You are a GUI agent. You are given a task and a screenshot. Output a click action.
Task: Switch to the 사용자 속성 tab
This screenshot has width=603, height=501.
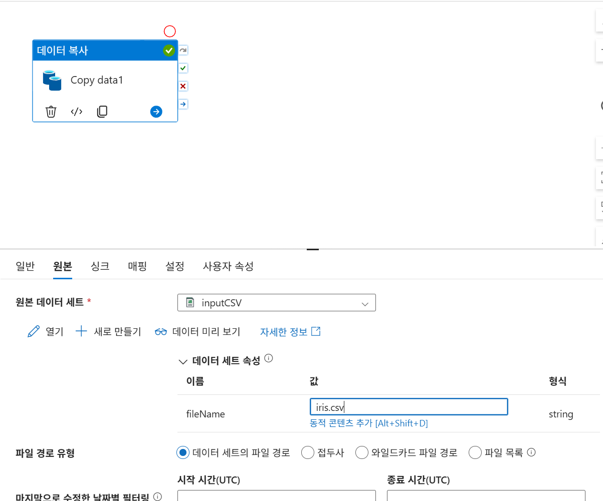pyautogui.click(x=228, y=266)
